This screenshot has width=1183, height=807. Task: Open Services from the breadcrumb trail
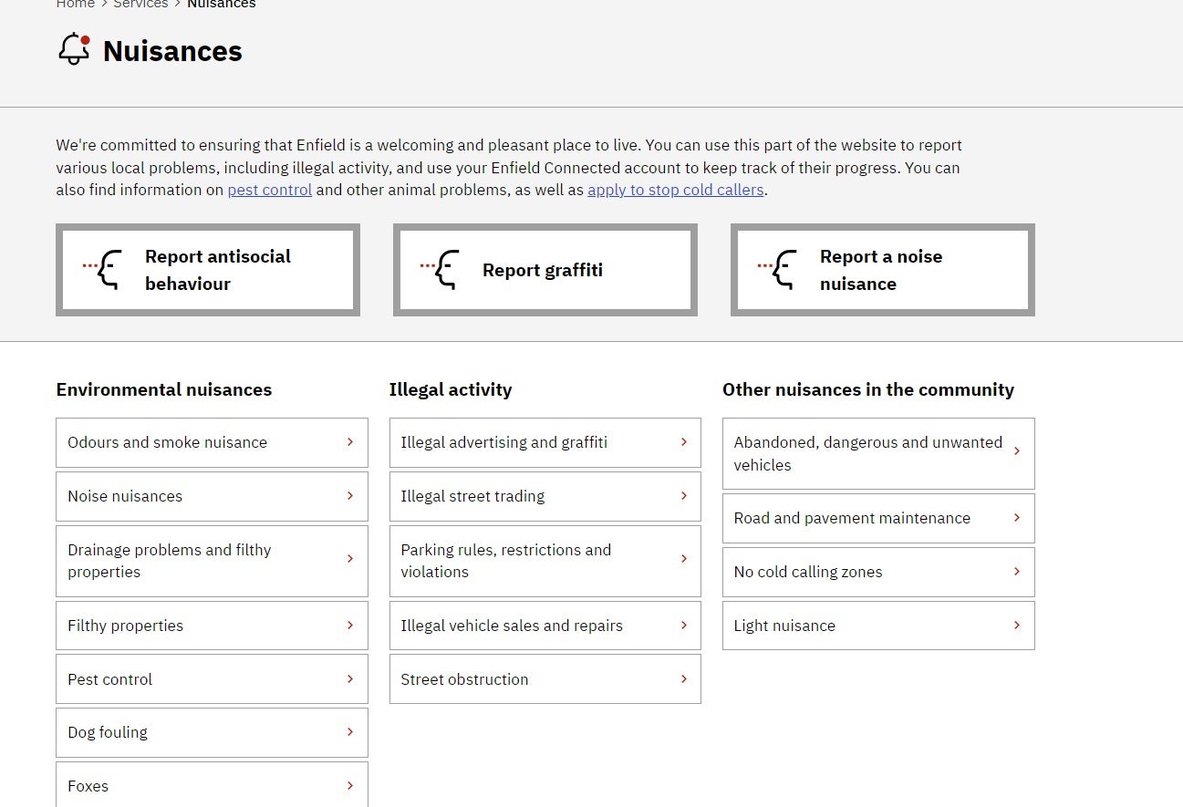point(140,5)
